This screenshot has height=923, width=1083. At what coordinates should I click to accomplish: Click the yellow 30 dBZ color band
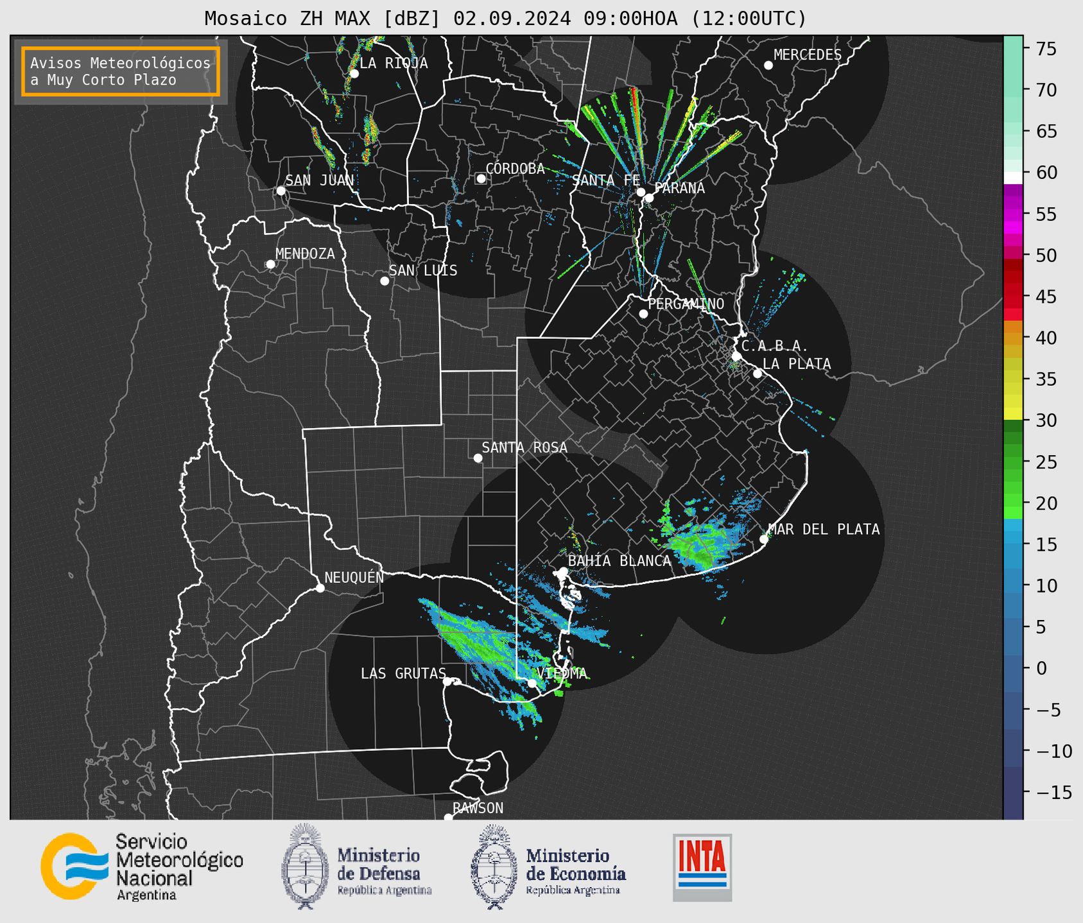click(1013, 414)
